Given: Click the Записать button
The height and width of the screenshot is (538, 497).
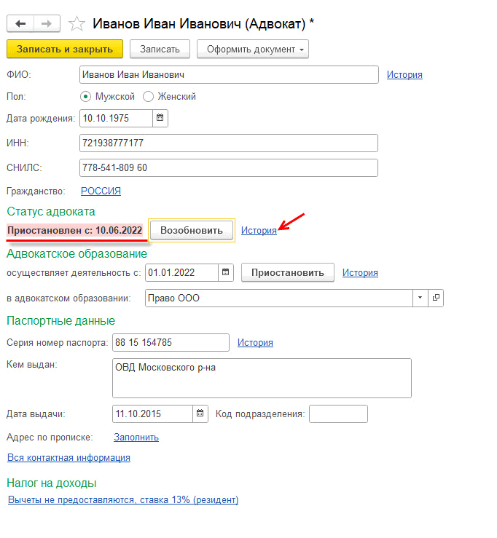Looking at the screenshot, I should [x=160, y=49].
